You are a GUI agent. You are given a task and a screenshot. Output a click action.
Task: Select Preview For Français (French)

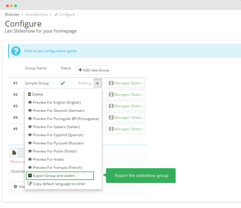coord(63,168)
